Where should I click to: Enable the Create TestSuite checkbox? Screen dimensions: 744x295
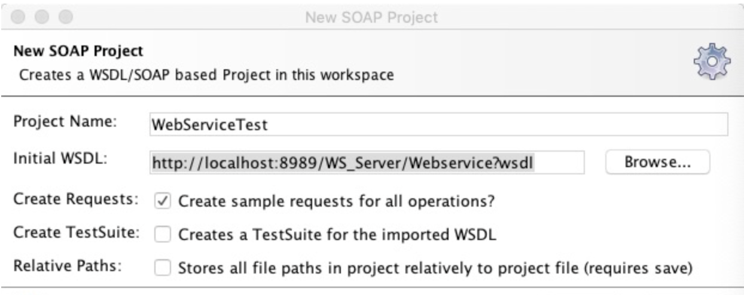162,235
